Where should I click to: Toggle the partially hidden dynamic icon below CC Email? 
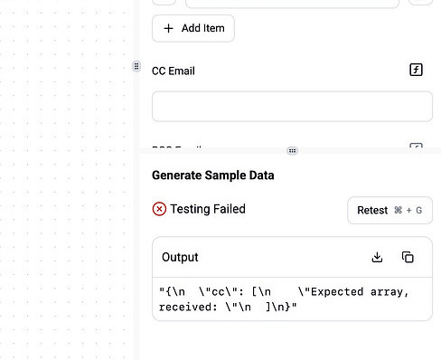click(416, 146)
